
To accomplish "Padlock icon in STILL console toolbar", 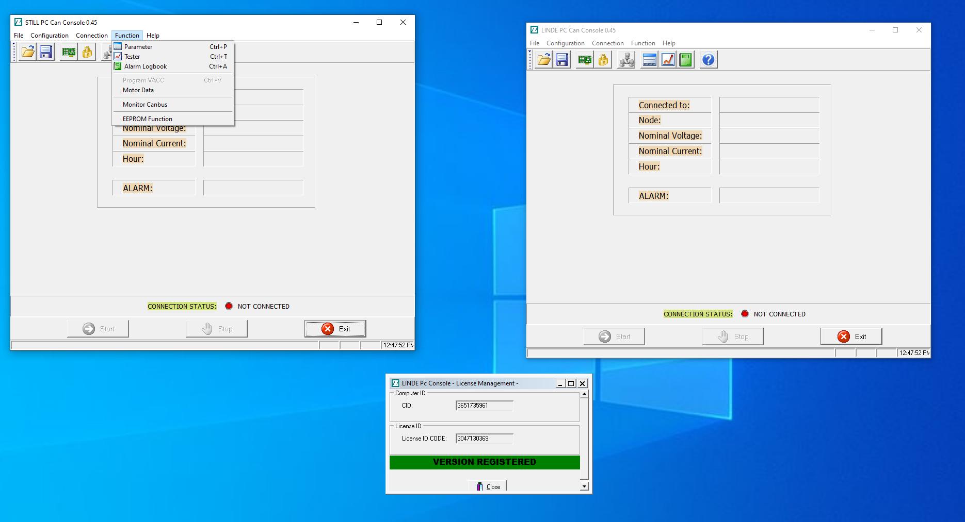I will [87, 52].
